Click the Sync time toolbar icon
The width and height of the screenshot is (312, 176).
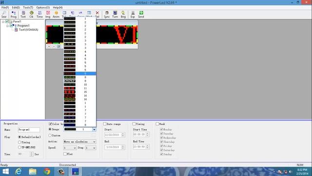[107, 14]
